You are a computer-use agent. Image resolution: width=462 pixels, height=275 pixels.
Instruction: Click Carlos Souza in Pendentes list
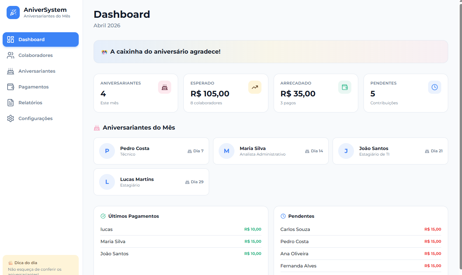295,229
